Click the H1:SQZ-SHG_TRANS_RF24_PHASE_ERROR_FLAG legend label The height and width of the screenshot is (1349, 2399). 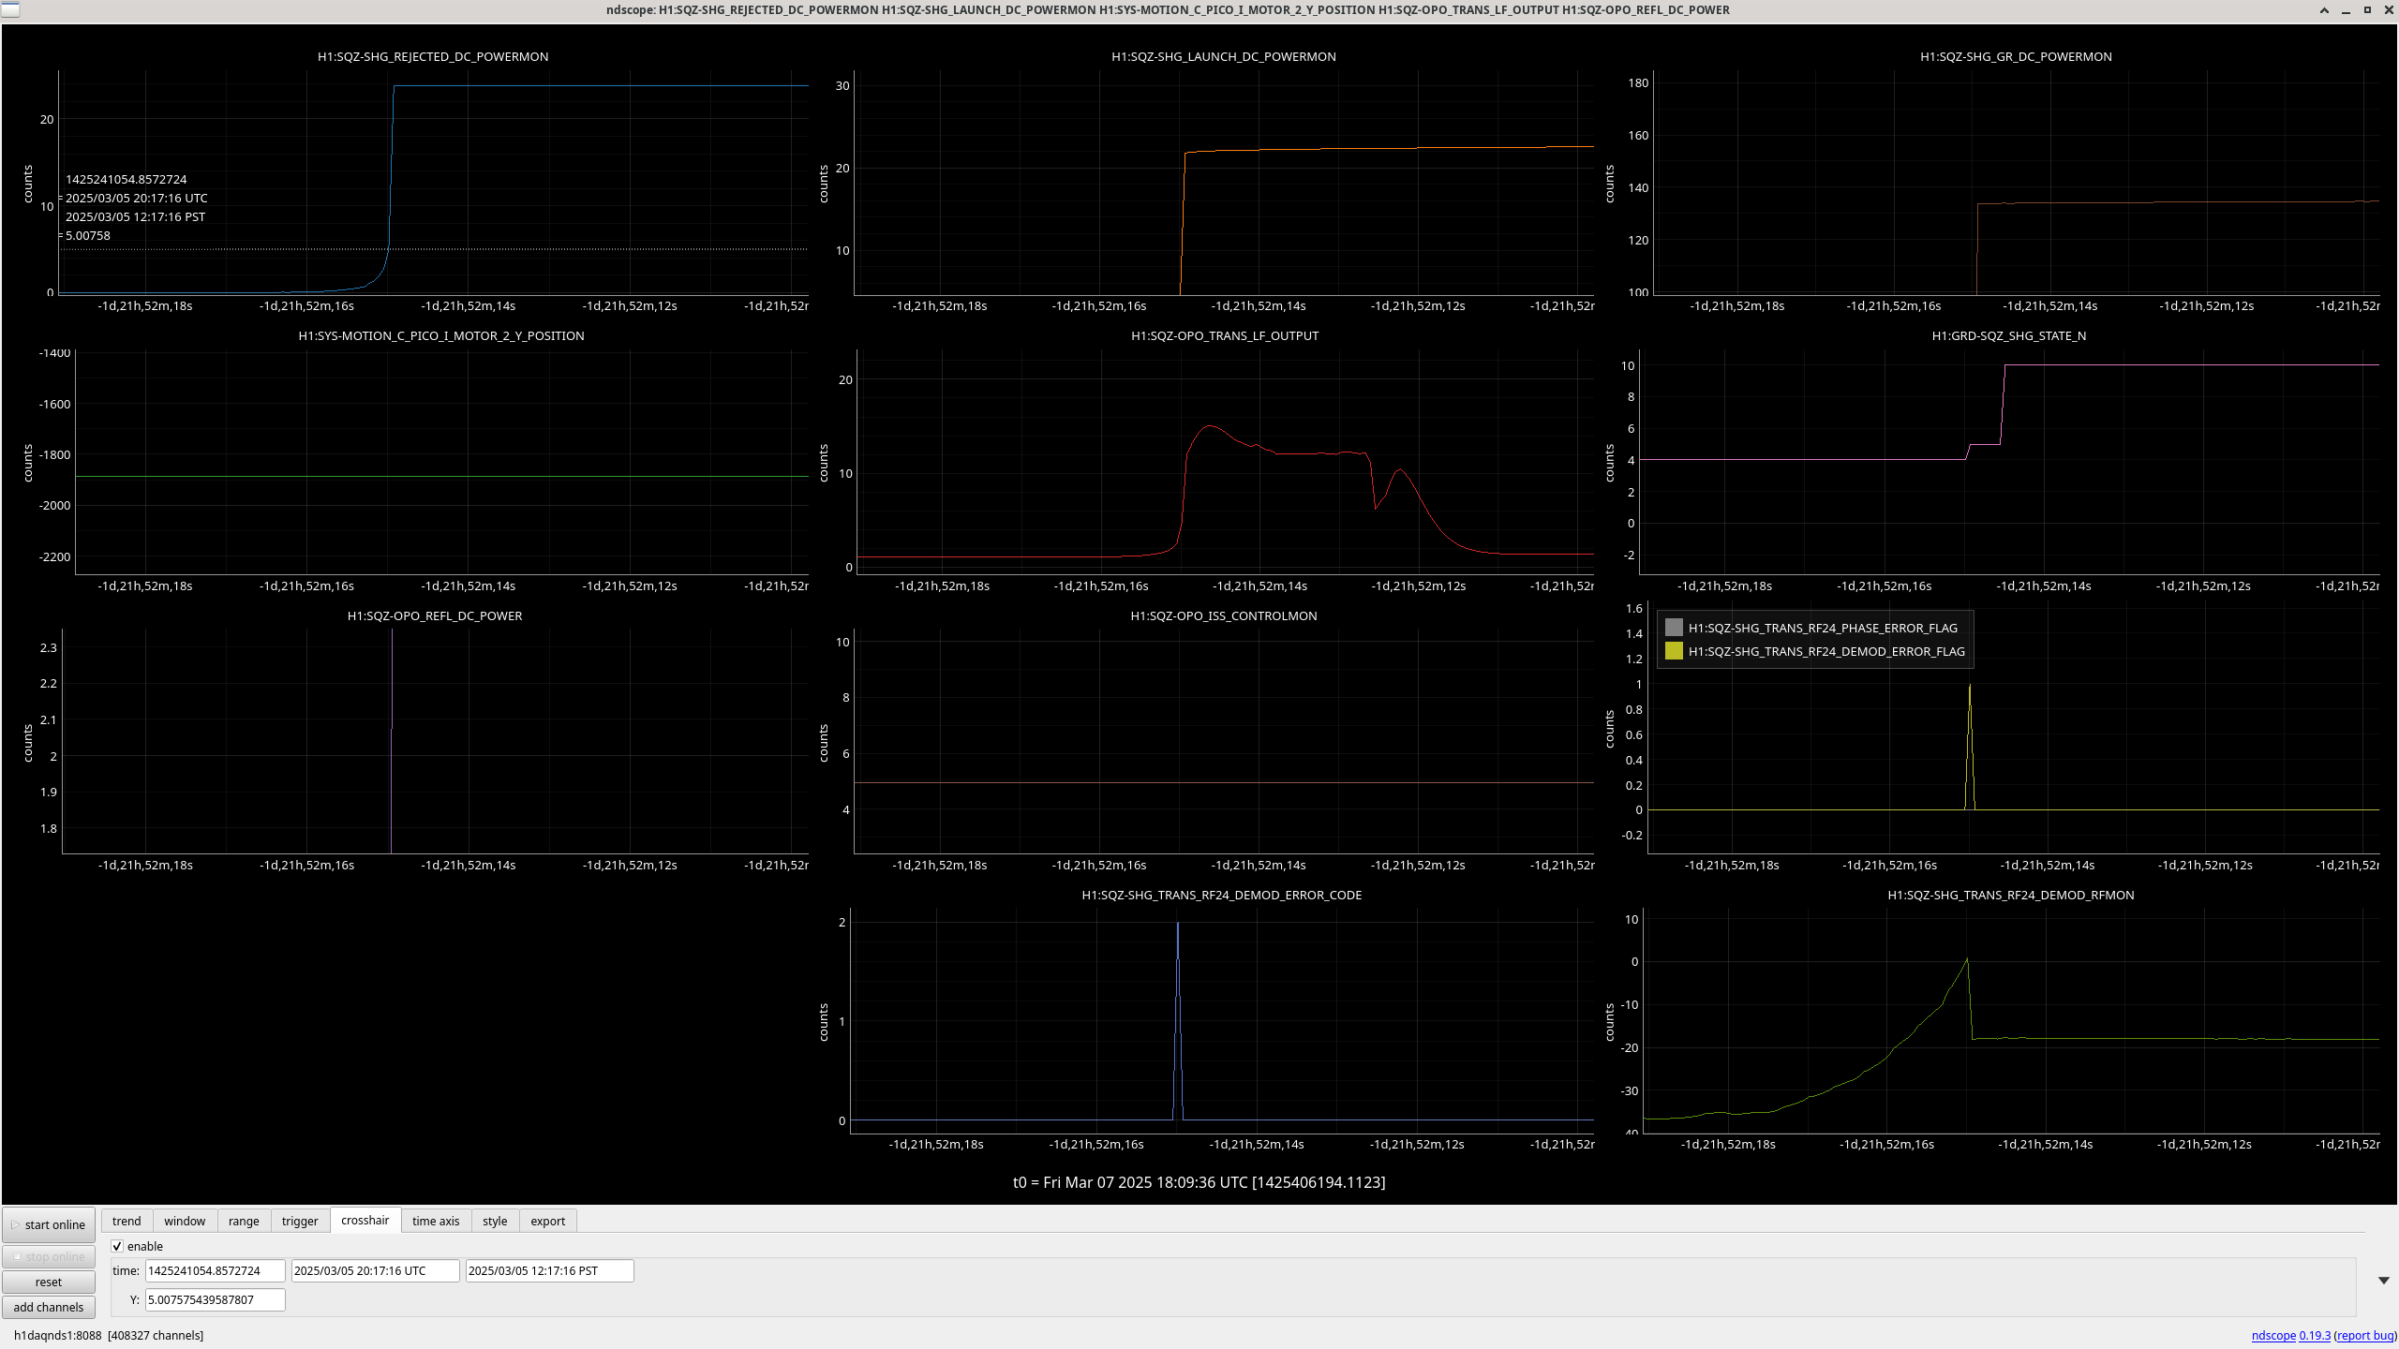point(1823,628)
